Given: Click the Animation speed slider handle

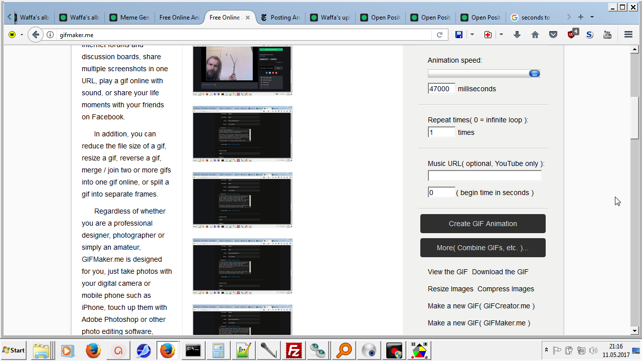Looking at the screenshot, I should (535, 73).
